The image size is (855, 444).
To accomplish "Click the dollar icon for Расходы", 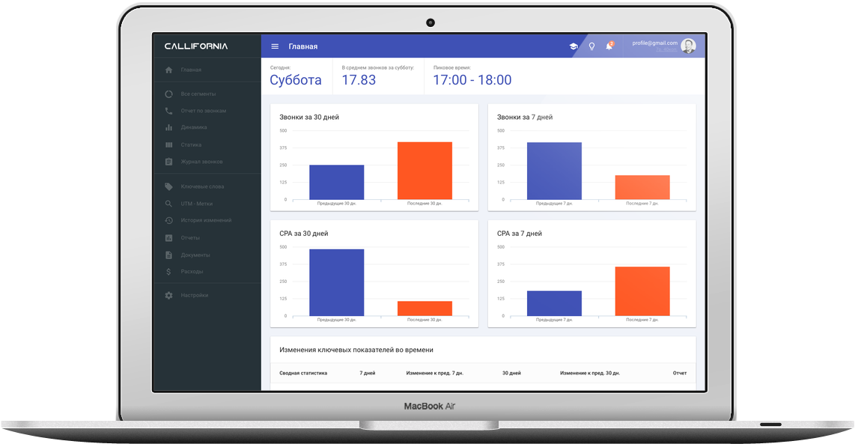I will coord(168,272).
